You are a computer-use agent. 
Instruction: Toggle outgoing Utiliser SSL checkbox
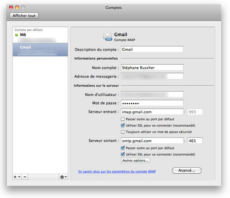[x=123, y=154]
